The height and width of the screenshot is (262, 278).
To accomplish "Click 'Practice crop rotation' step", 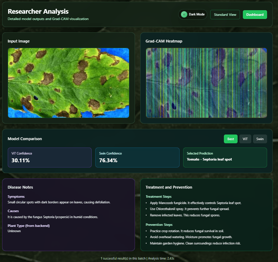I will [187, 231].
